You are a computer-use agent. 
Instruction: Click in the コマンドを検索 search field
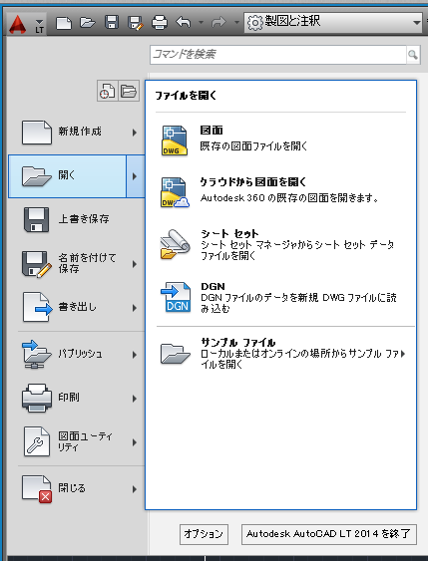[278, 55]
